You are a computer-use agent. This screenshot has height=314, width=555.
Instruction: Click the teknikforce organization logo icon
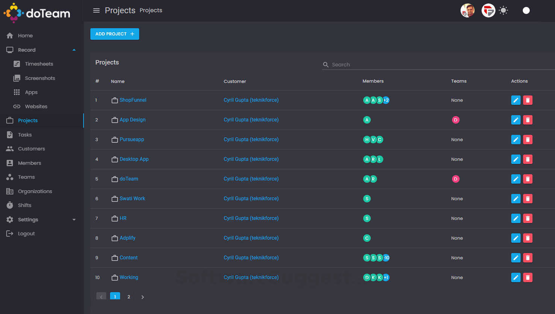pos(488,11)
